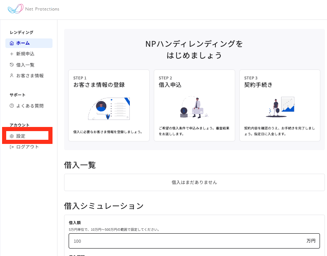Screen dimensions: 327x256
Task: Click the 借入額 amount input field
Action: click(x=186, y=241)
